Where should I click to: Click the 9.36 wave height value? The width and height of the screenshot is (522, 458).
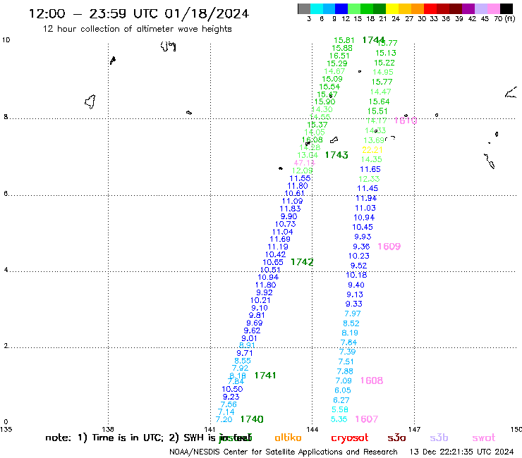click(x=361, y=247)
